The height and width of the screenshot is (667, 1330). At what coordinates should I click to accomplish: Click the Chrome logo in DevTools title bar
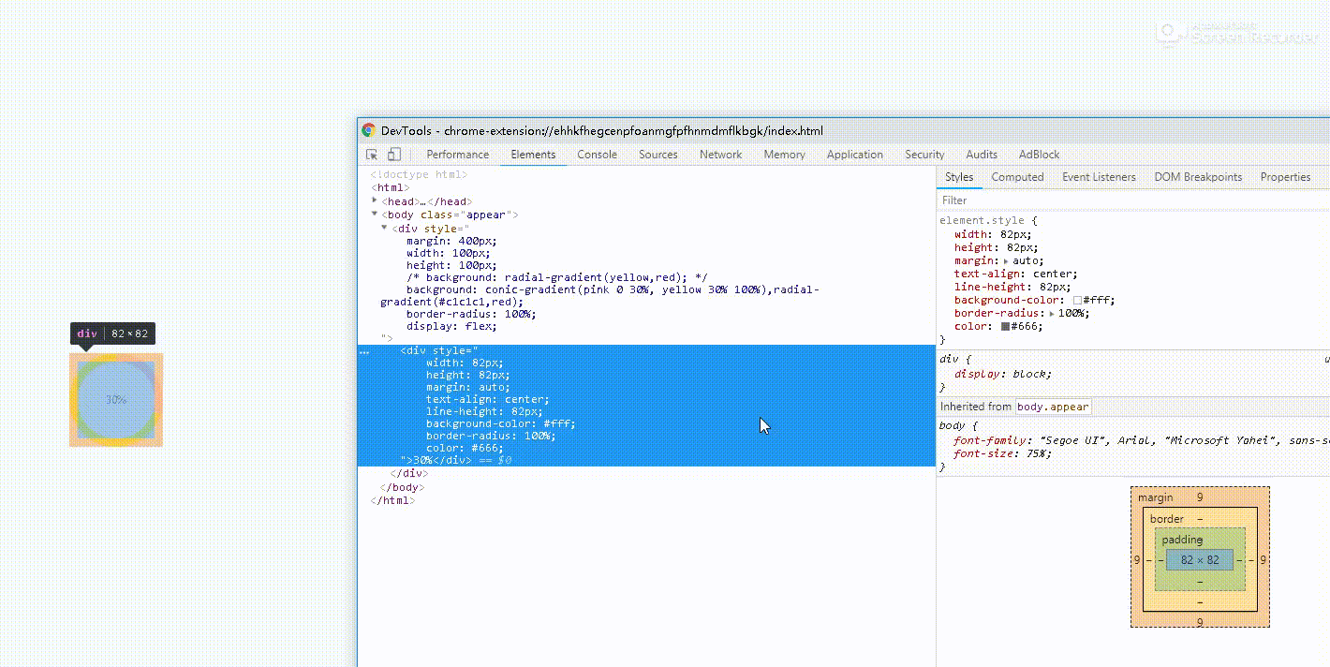coord(369,131)
